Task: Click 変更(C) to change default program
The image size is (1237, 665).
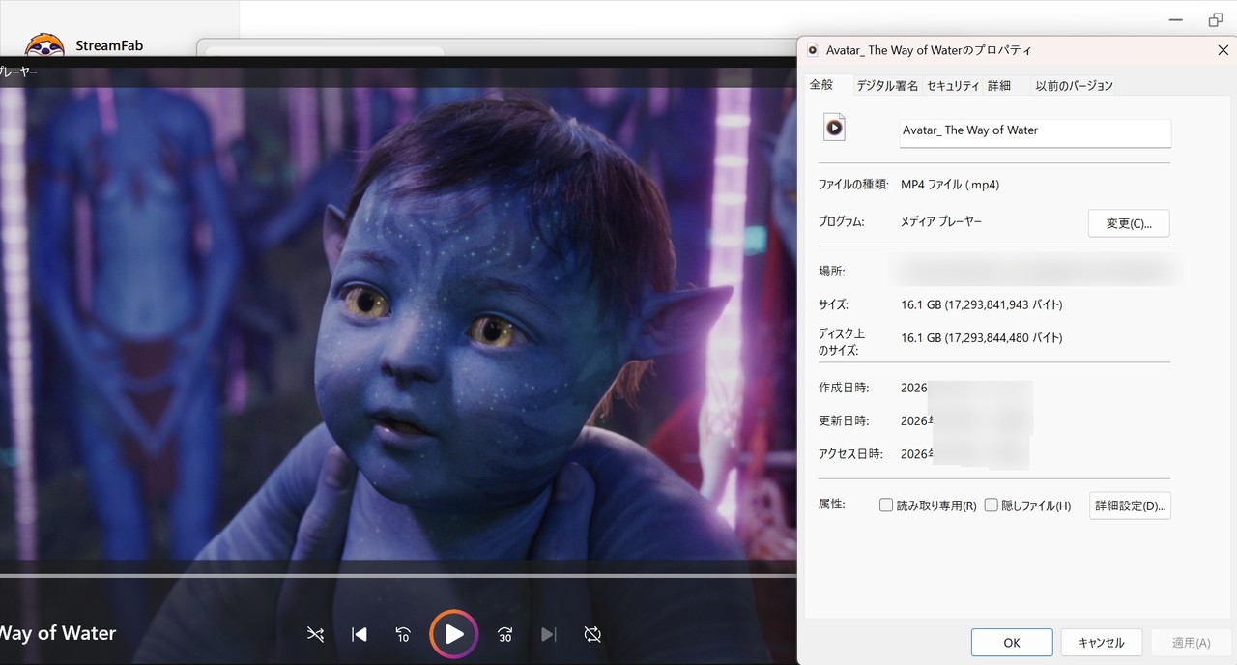Action: 1129,222
